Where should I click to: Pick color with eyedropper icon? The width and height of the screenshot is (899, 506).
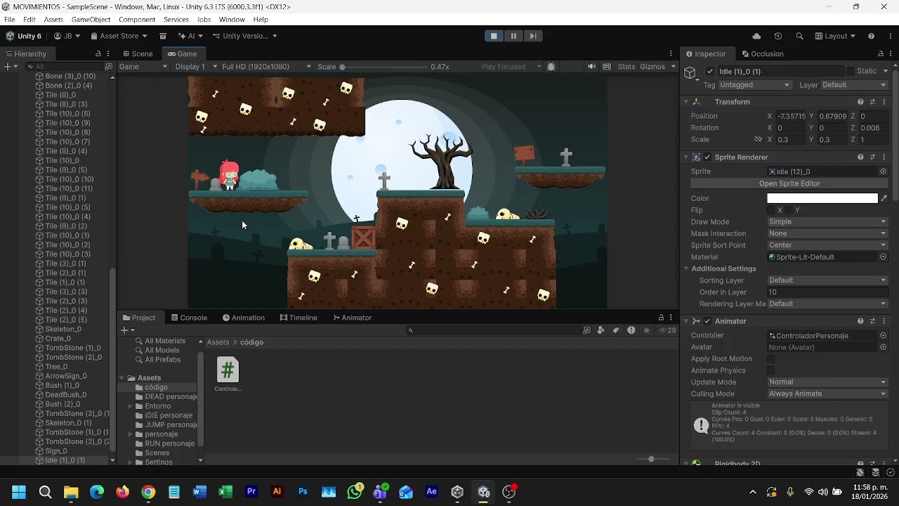point(884,198)
